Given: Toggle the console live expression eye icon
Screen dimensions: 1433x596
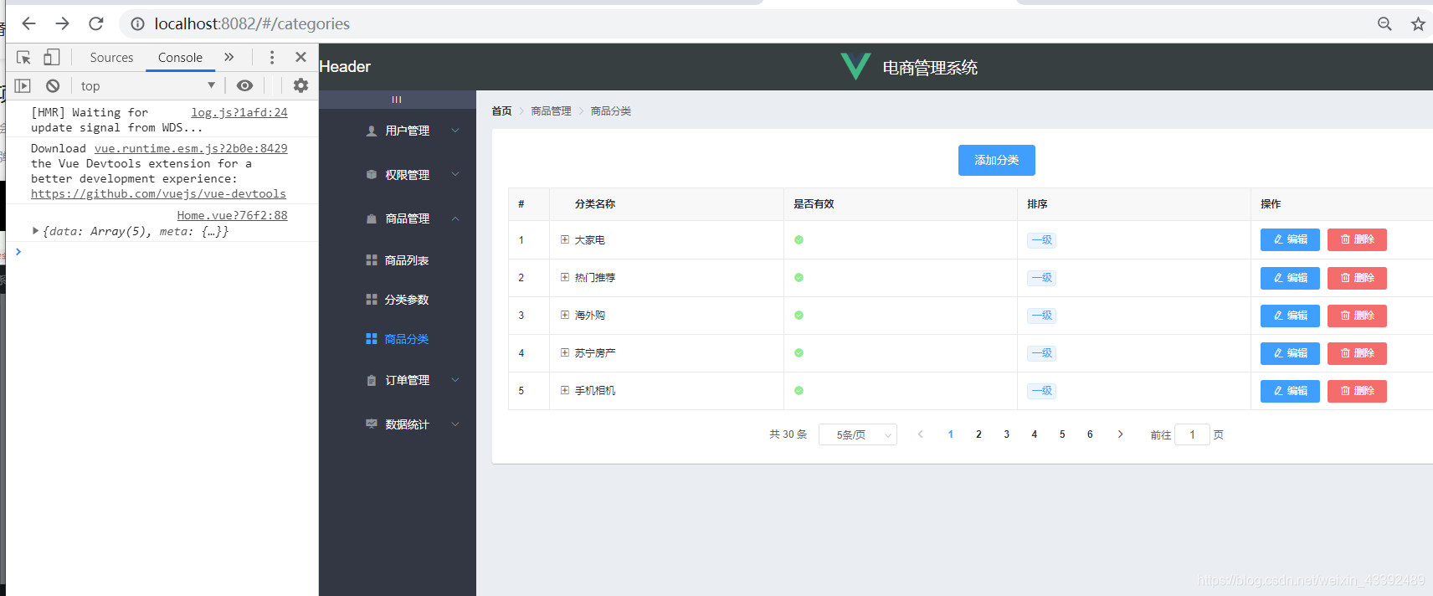Looking at the screenshot, I should coord(244,85).
